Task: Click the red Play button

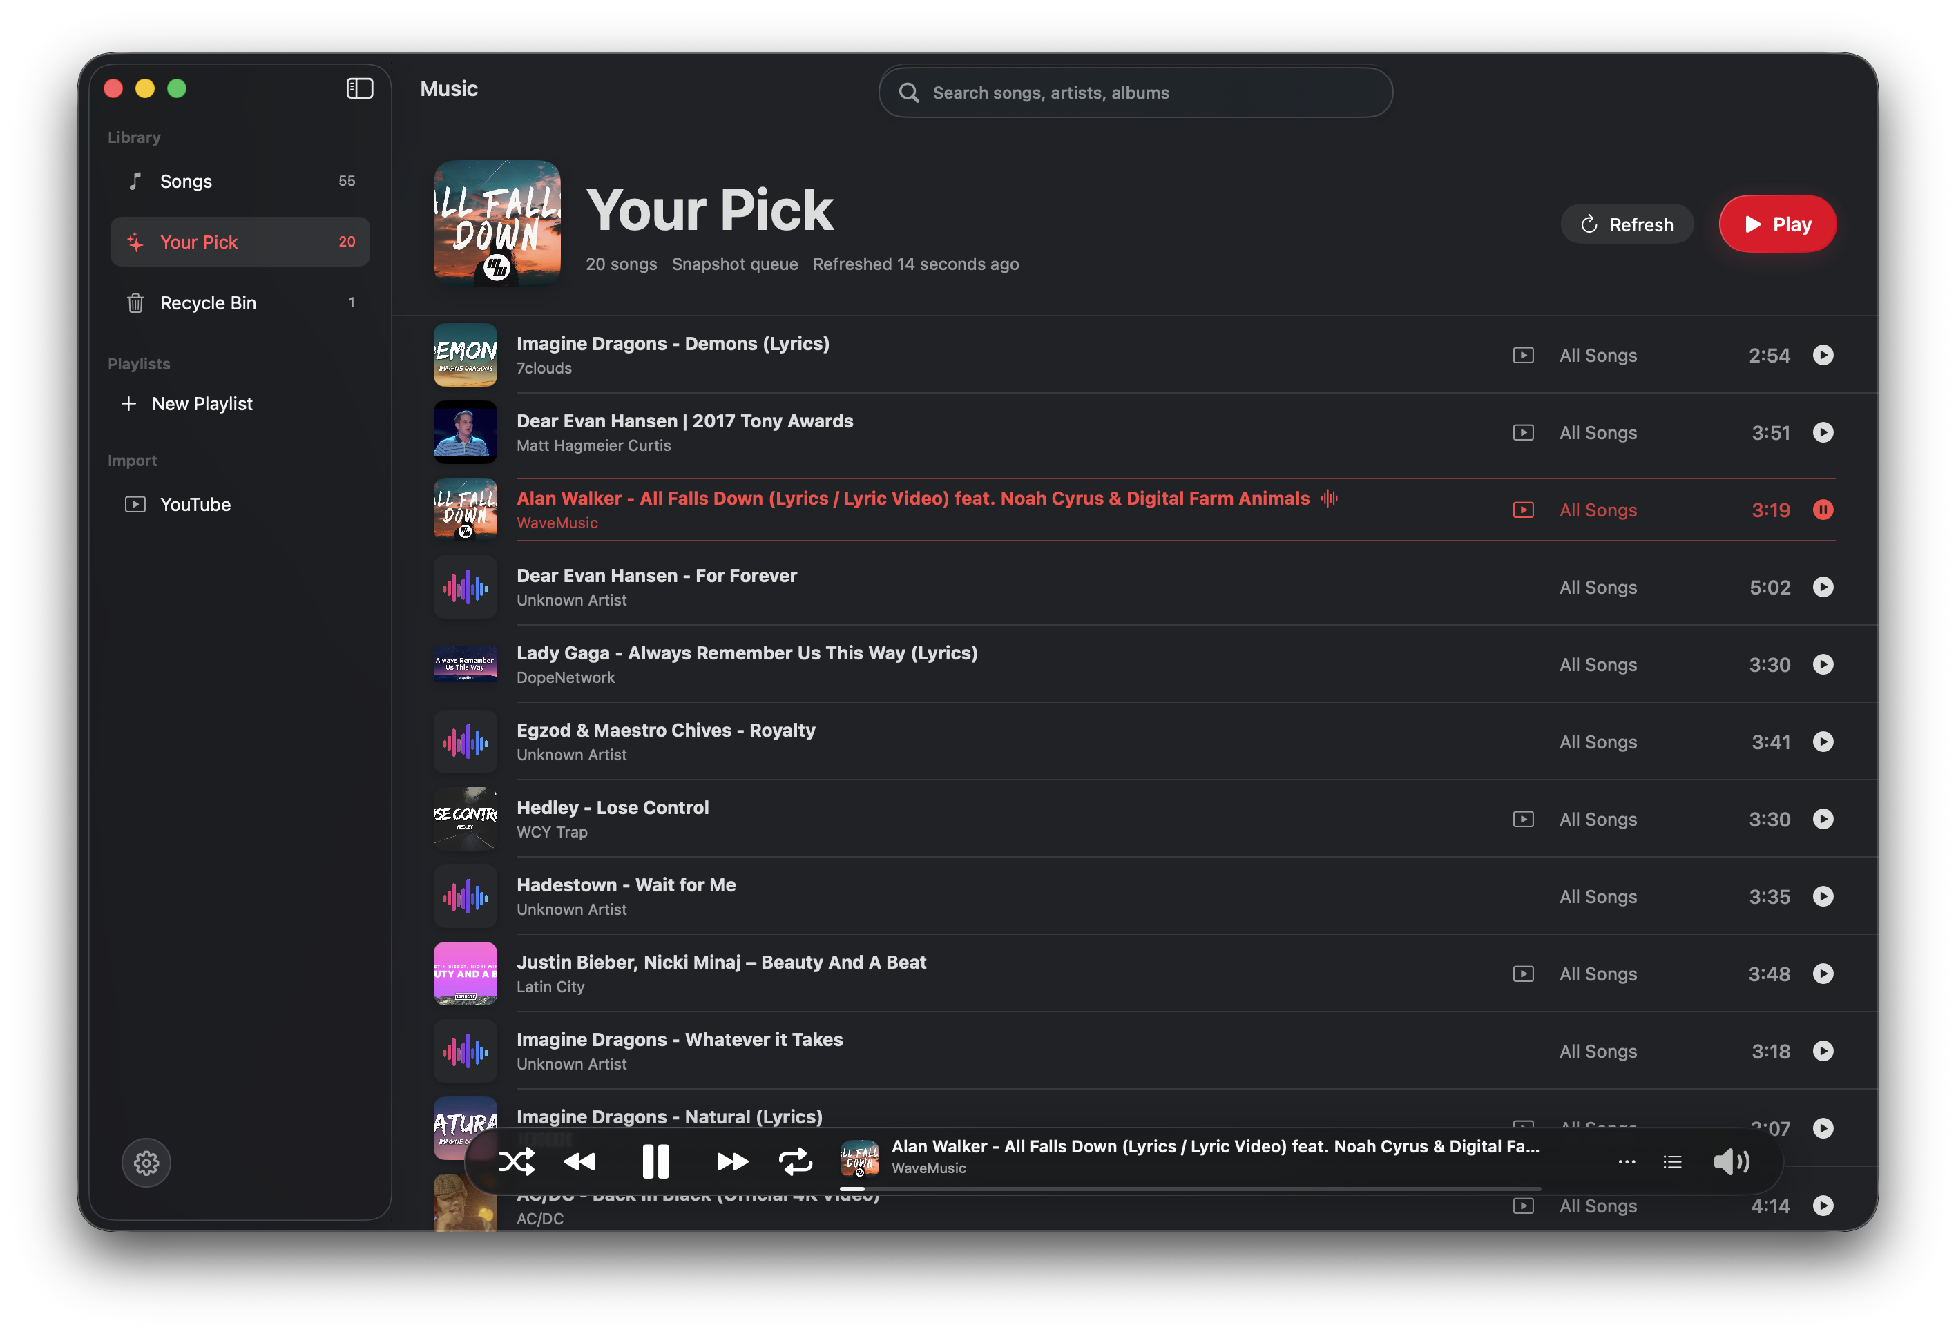Action: pos(1776,224)
